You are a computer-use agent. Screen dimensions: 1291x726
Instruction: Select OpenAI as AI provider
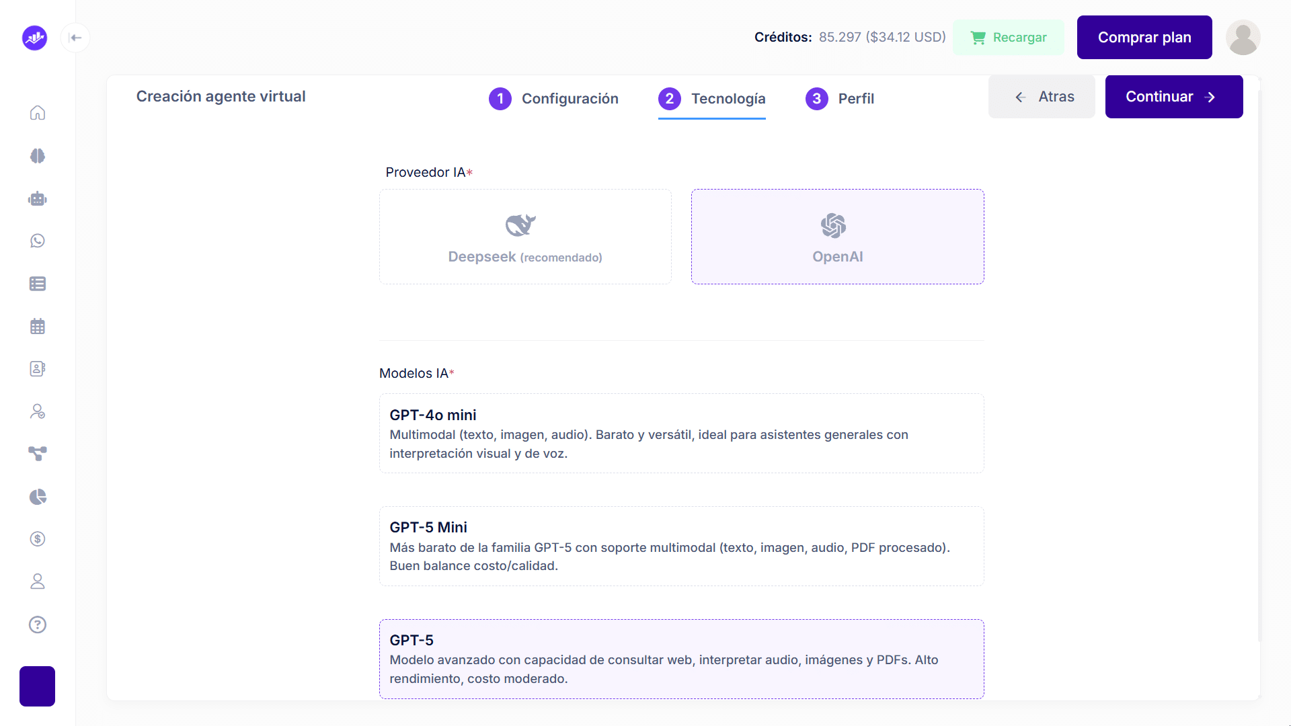pyautogui.click(x=838, y=237)
